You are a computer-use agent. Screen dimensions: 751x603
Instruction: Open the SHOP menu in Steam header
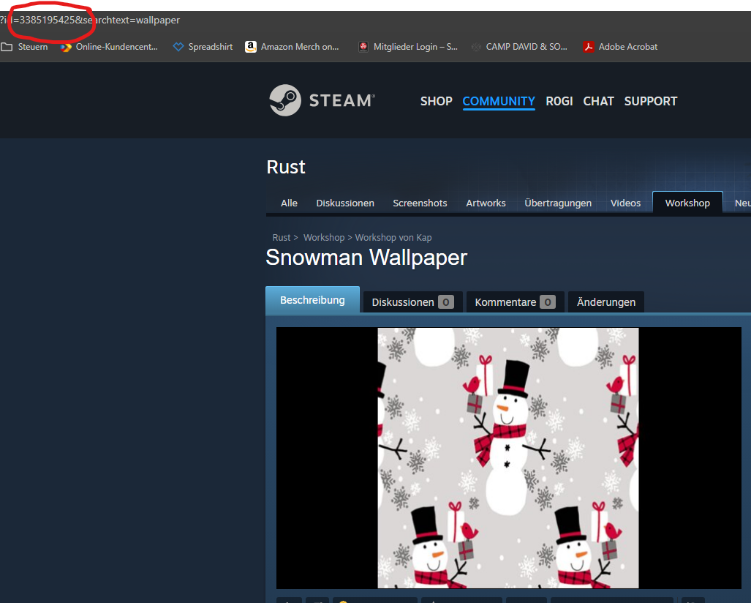(x=436, y=101)
